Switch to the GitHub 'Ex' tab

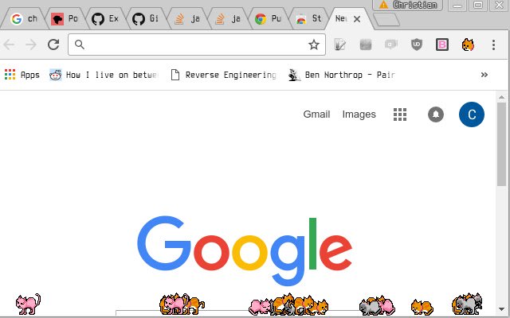(105, 19)
